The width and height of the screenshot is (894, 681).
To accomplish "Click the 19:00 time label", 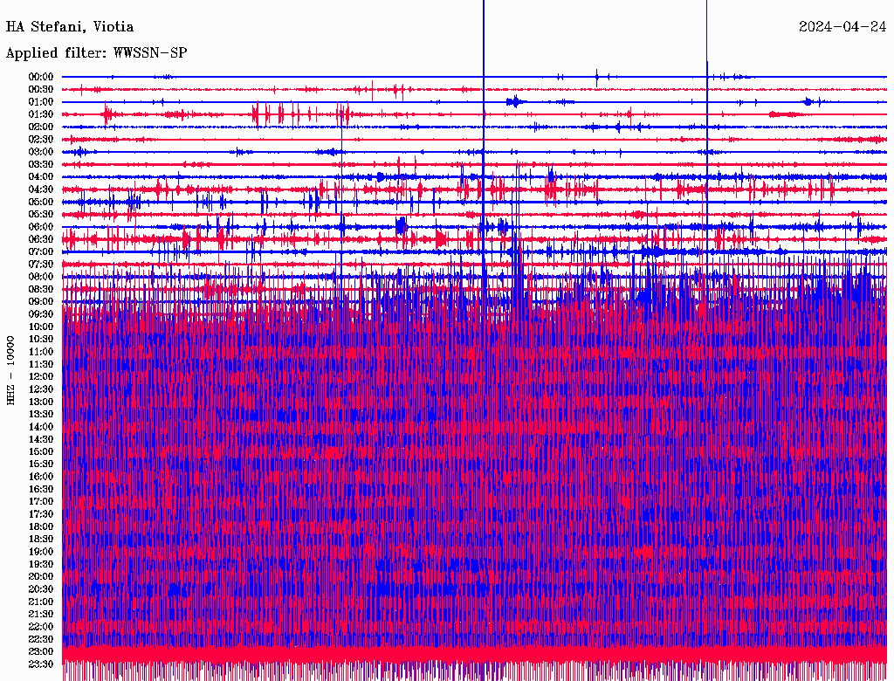I will 41,552.
